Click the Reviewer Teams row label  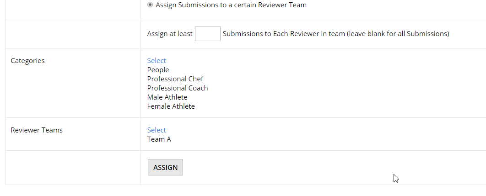coord(37,130)
